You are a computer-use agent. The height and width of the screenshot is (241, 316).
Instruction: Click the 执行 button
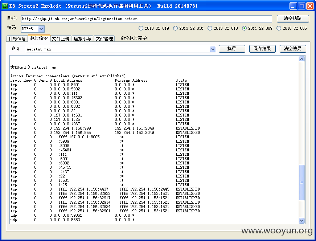[232, 49]
